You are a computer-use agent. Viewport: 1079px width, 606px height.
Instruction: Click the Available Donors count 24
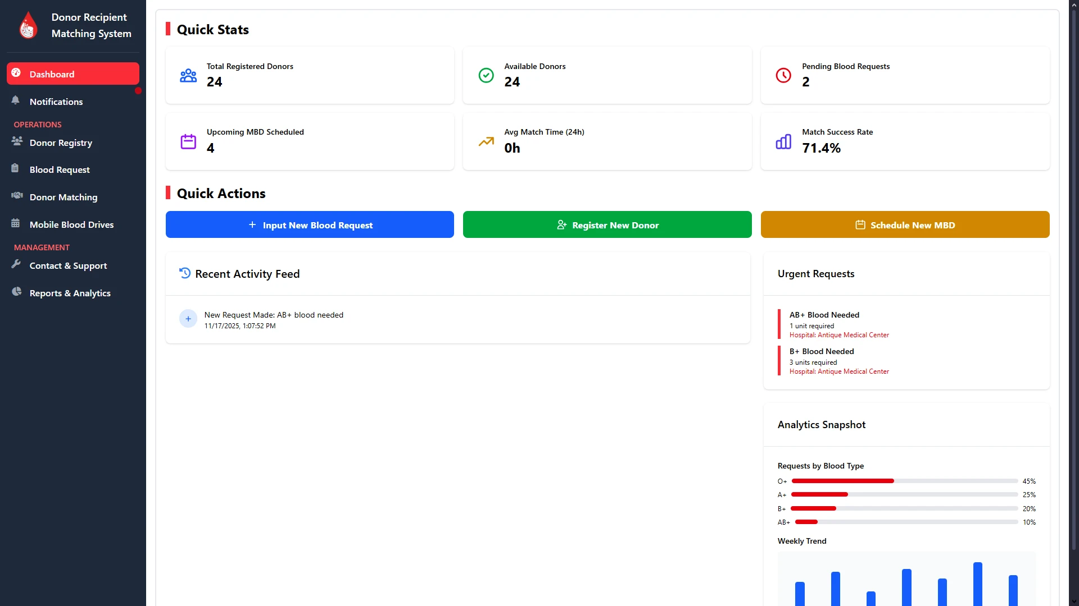pos(512,82)
